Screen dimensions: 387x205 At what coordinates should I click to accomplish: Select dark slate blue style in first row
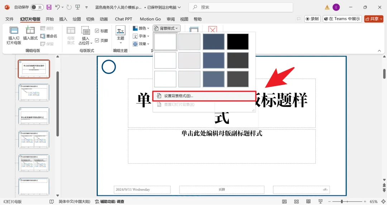214,41
